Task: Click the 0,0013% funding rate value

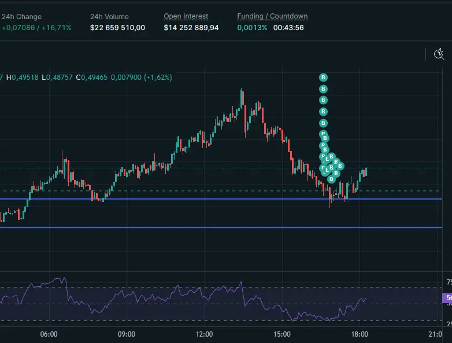Action: coord(252,28)
